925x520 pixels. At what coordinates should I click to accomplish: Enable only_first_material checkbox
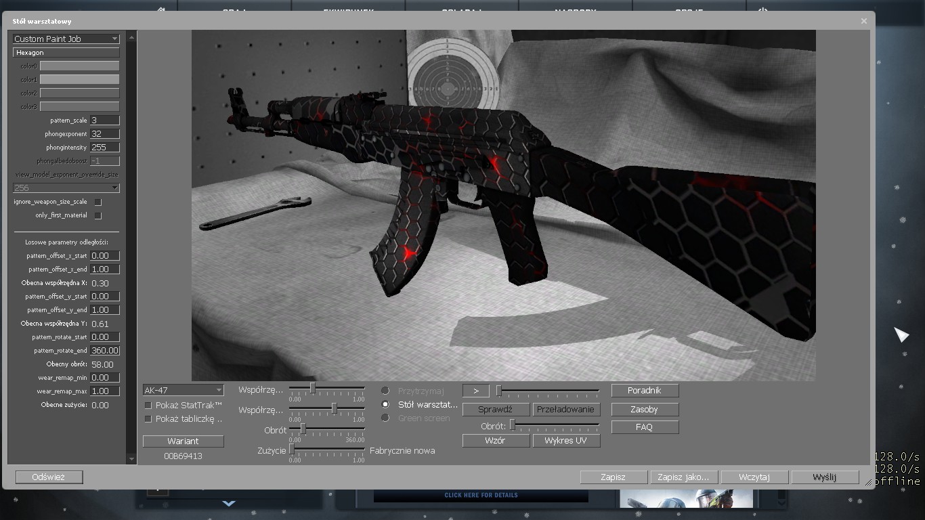tap(98, 215)
